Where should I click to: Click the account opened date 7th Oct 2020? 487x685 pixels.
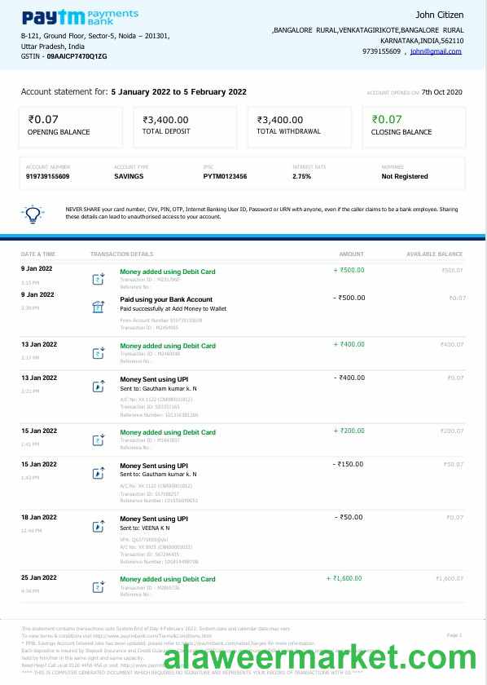point(441,92)
